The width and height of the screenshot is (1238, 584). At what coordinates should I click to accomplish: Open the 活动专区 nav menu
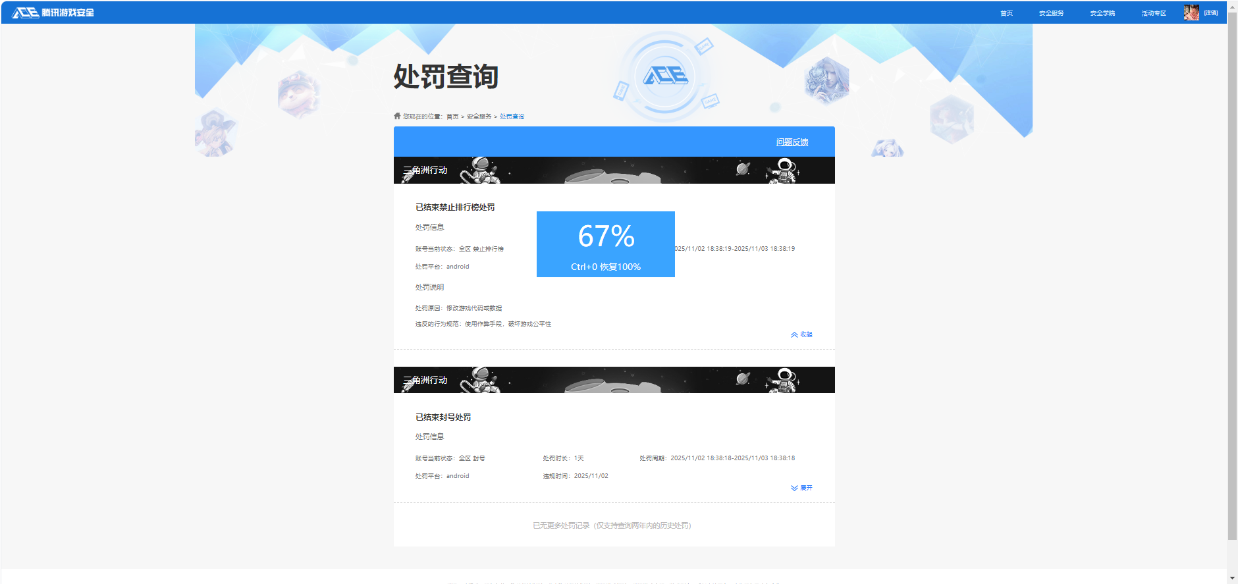(1154, 13)
